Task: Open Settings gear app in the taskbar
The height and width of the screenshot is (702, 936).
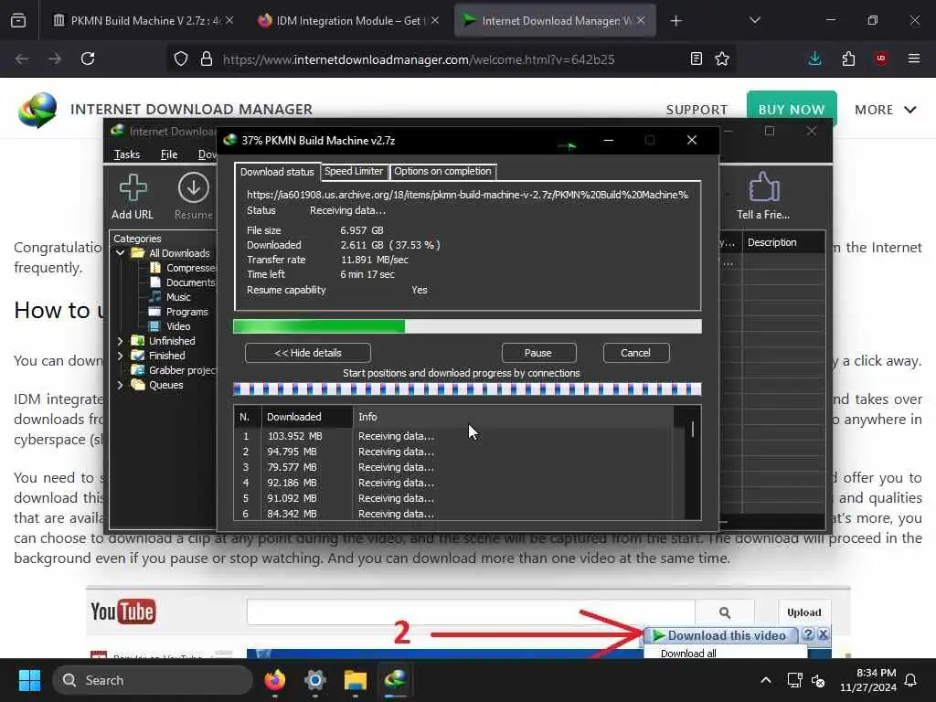Action: pyautogui.click(x=315, y=680)
